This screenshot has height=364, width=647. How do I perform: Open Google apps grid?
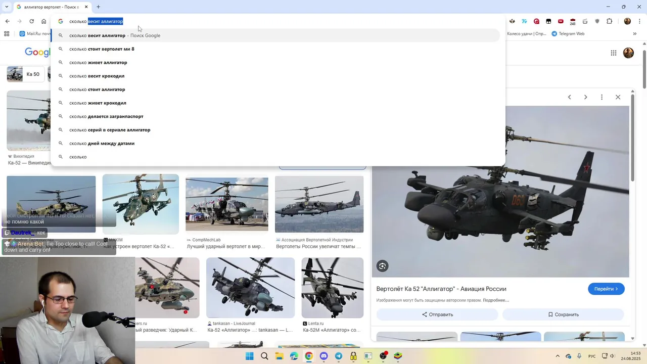613,53
